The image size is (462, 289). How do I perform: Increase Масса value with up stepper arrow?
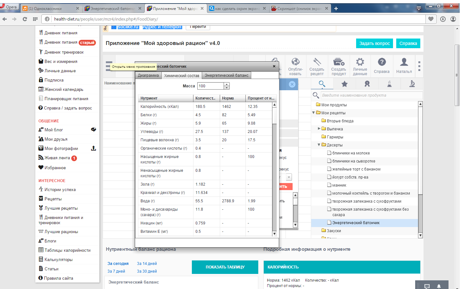pos(227,84)
